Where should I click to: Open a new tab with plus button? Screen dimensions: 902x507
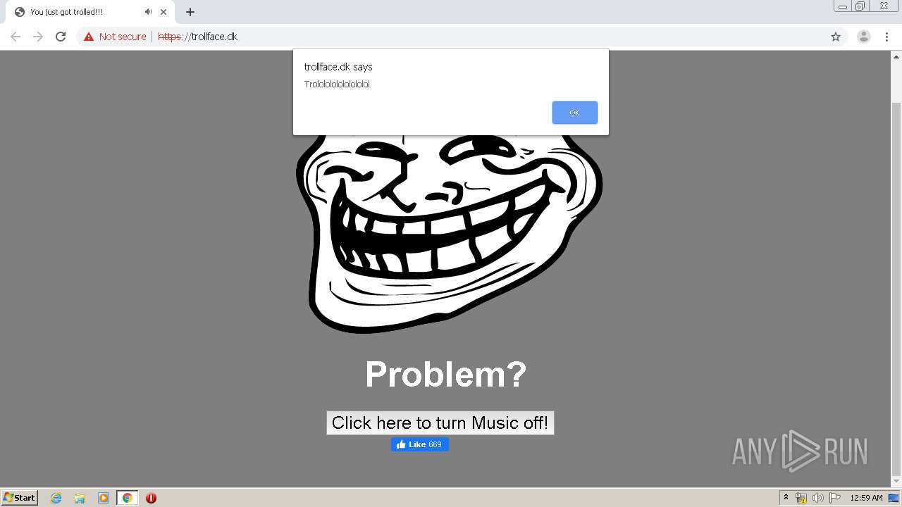[x=190, y=12]
